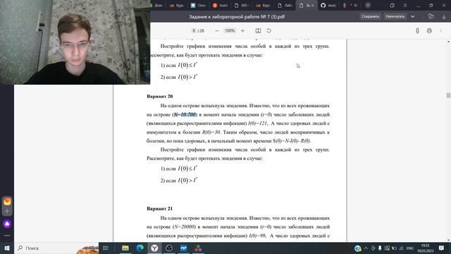Click the MP app taskbar icon
Viewport: 451px width, 254px height.
point(183,248)
